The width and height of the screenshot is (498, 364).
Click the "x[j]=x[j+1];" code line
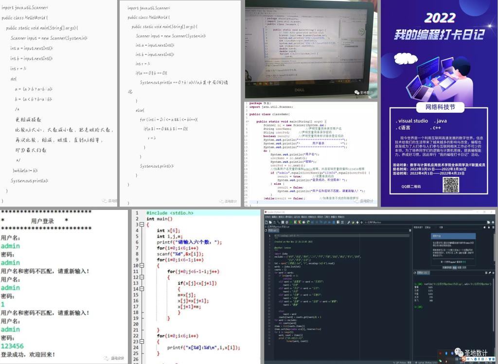pyautogui.click(x=193, y=301)
